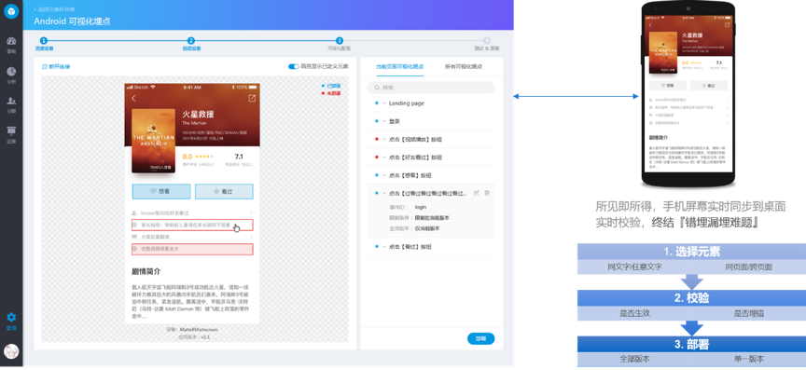The height and width of the screenshot is (370, 806).
Task: Expand the 点击【好友看过】按钮 event chevron
Action: point(384,158)
